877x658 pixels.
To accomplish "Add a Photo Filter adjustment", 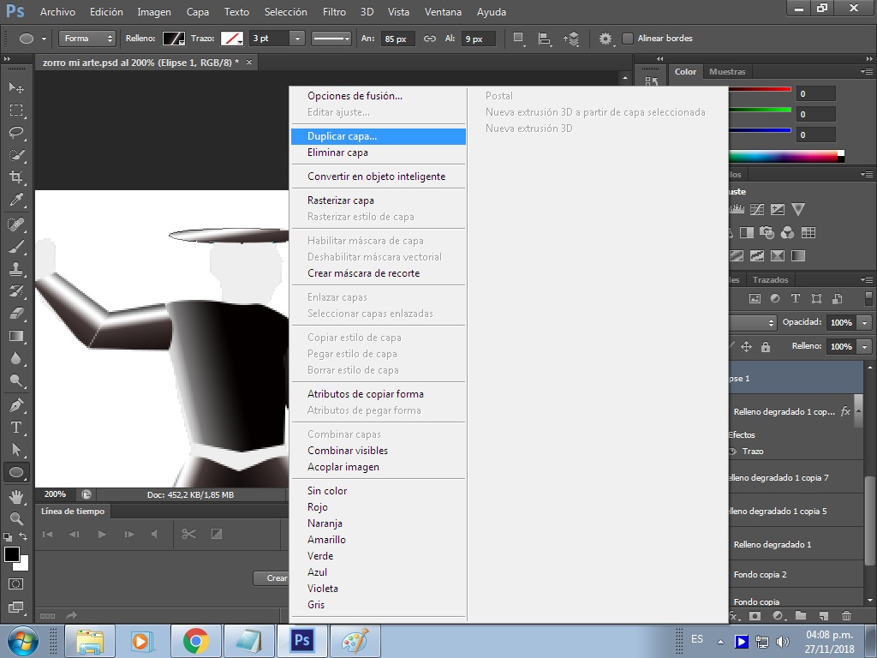I will [767, 232].
